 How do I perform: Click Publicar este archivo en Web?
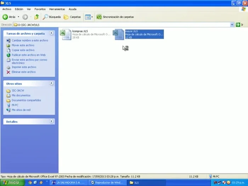(x=29, y=55)
